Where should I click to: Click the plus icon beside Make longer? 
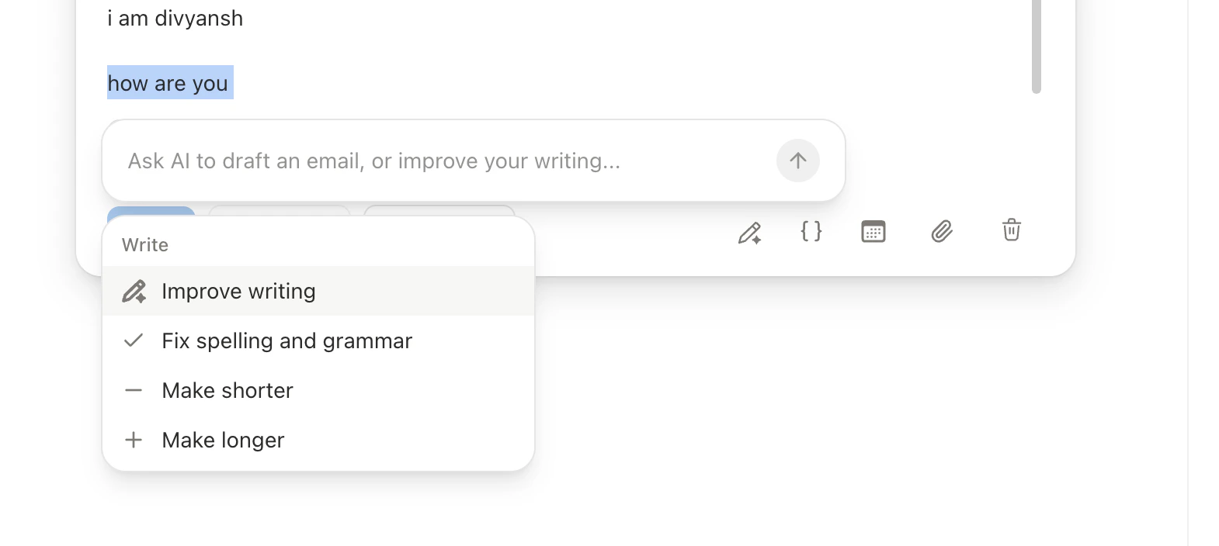134,440
